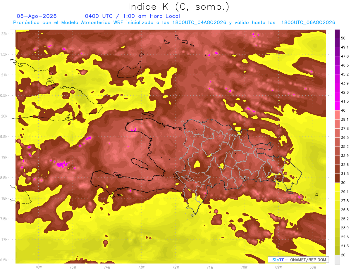
Task: Click the colorbar value 37.8
Action: pyautogui.click(x=345, y=128)
